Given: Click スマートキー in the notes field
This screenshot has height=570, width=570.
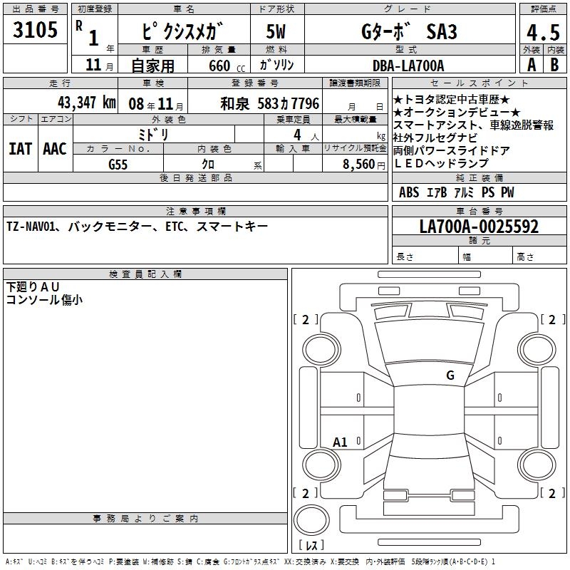Looking at the screenshot, I should point(232,227).
